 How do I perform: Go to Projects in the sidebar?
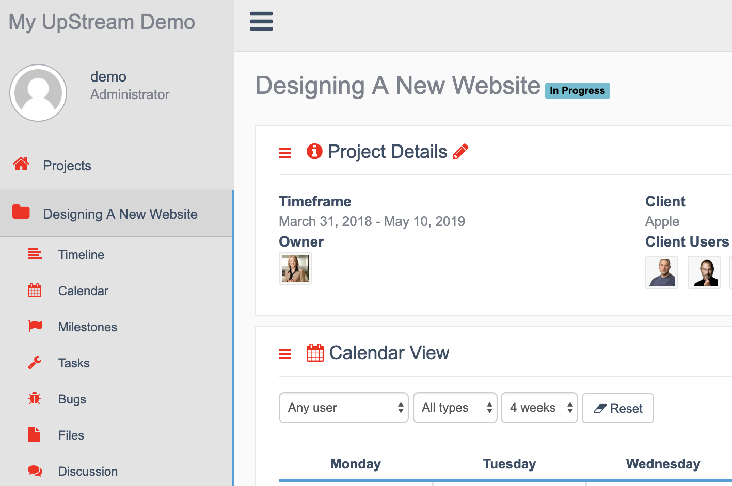point(67,166)
